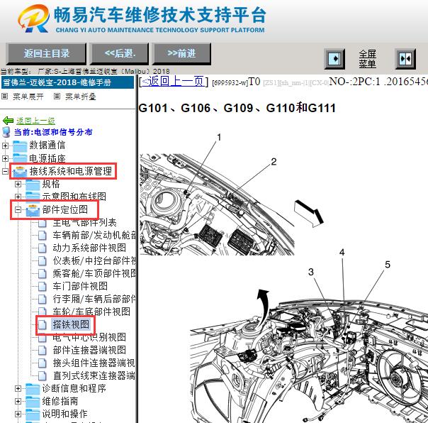Collapse the 接线系统和电源管理 node

click(x=5, y=172)
